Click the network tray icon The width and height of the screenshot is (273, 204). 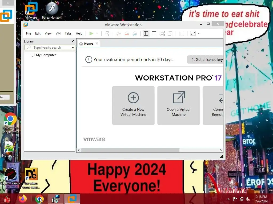click(x=242, y=199)
